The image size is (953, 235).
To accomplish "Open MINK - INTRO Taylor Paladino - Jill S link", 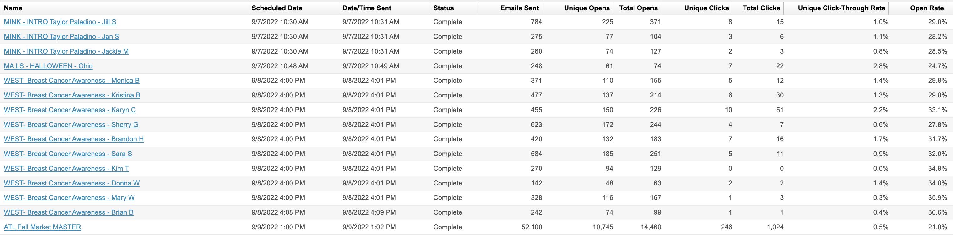I will pos(60,22).
